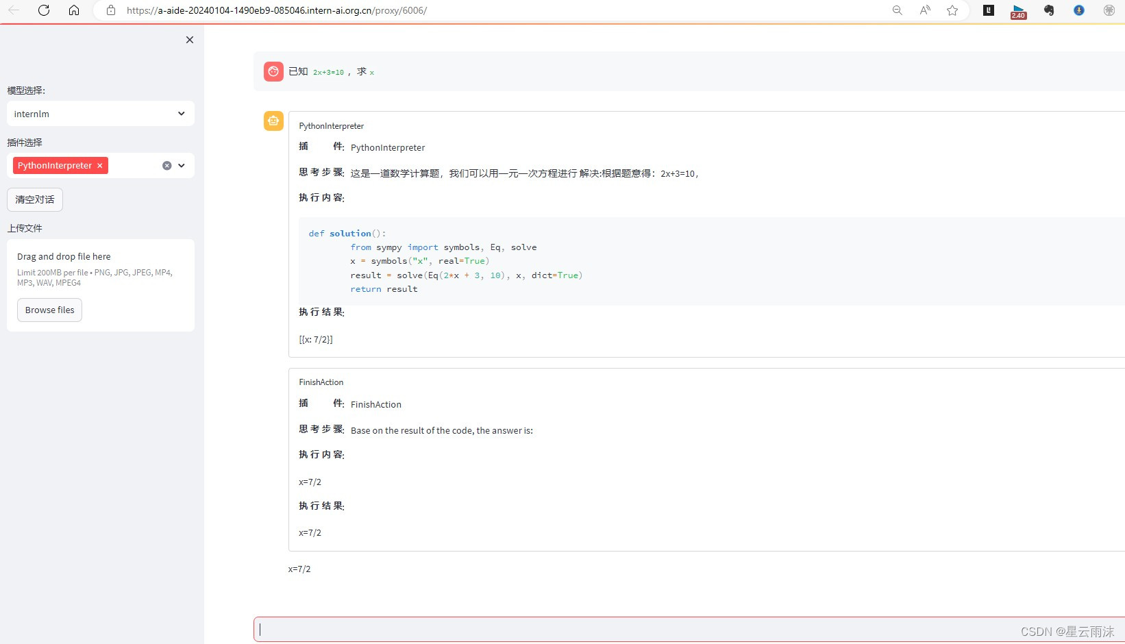Click the 模型选择 label
Image resolution: width=1125 pixels, height=644 pixels.
point(26,90)
